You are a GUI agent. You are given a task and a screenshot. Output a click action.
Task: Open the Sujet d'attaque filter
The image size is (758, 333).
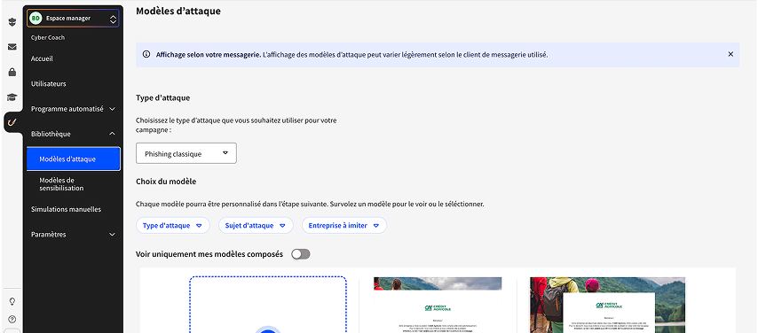tap(256, 225)
